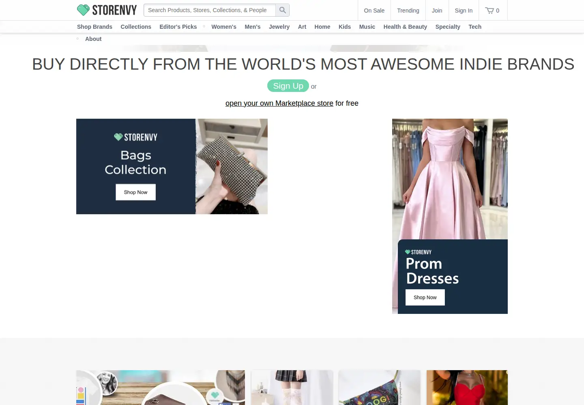Open the colorful graffiti print product thumbnail

[380, 388]
